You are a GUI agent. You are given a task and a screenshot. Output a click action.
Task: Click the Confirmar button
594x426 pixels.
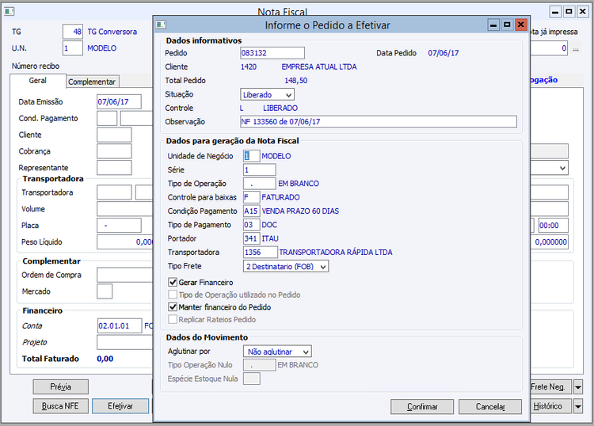(x=422, y=407)
